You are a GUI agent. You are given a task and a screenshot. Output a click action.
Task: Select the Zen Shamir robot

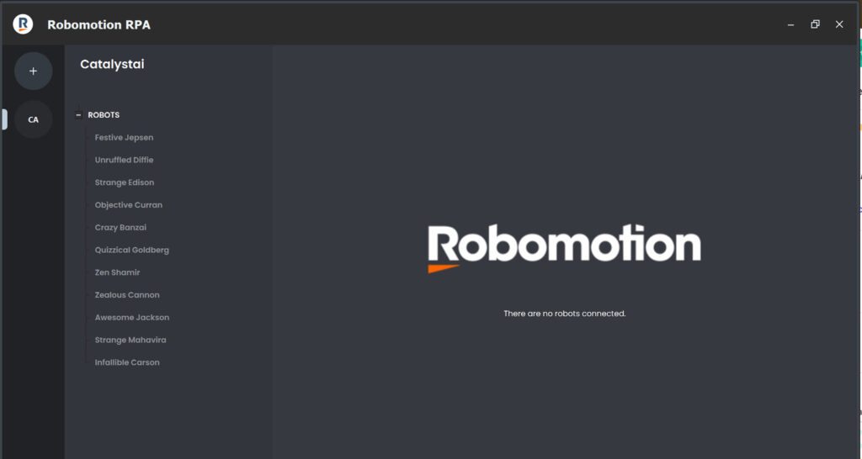[x=117, y=272]
